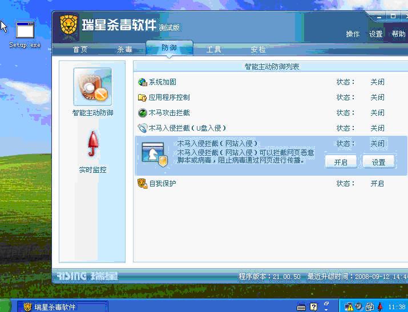Image resolution: width=408 pixels, height=312 pixels.
Task: Click the red umbrella tray icon
Action: (x=380, y=307)
